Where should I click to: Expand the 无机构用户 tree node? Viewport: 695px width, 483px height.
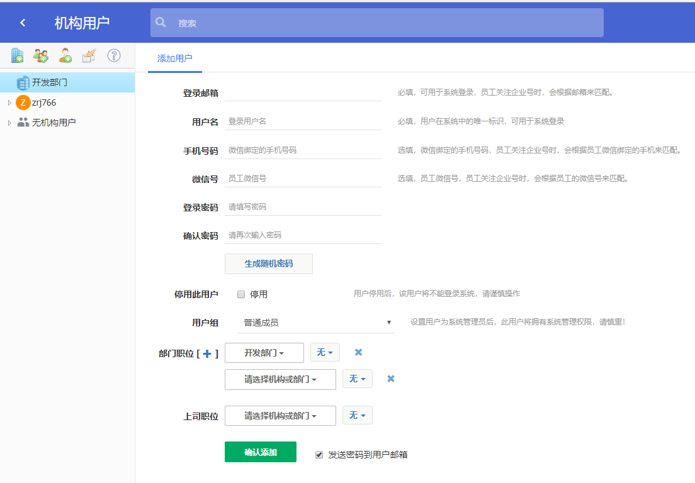coord(9,123)
